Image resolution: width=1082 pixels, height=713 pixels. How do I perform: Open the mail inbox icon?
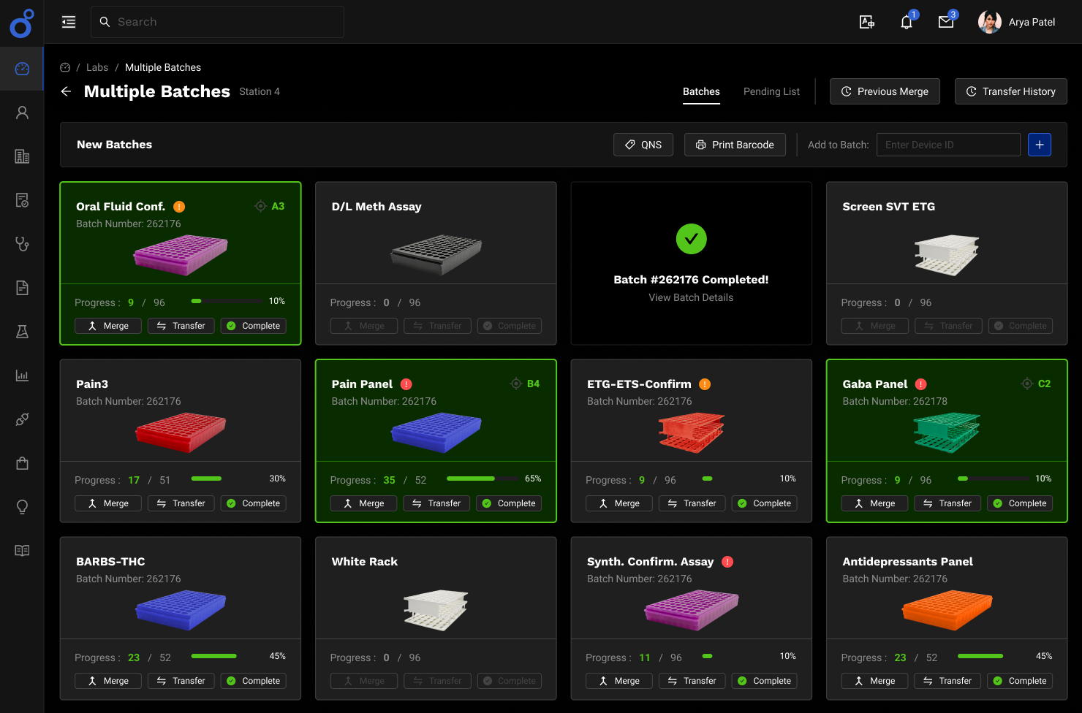click(946, 22)
